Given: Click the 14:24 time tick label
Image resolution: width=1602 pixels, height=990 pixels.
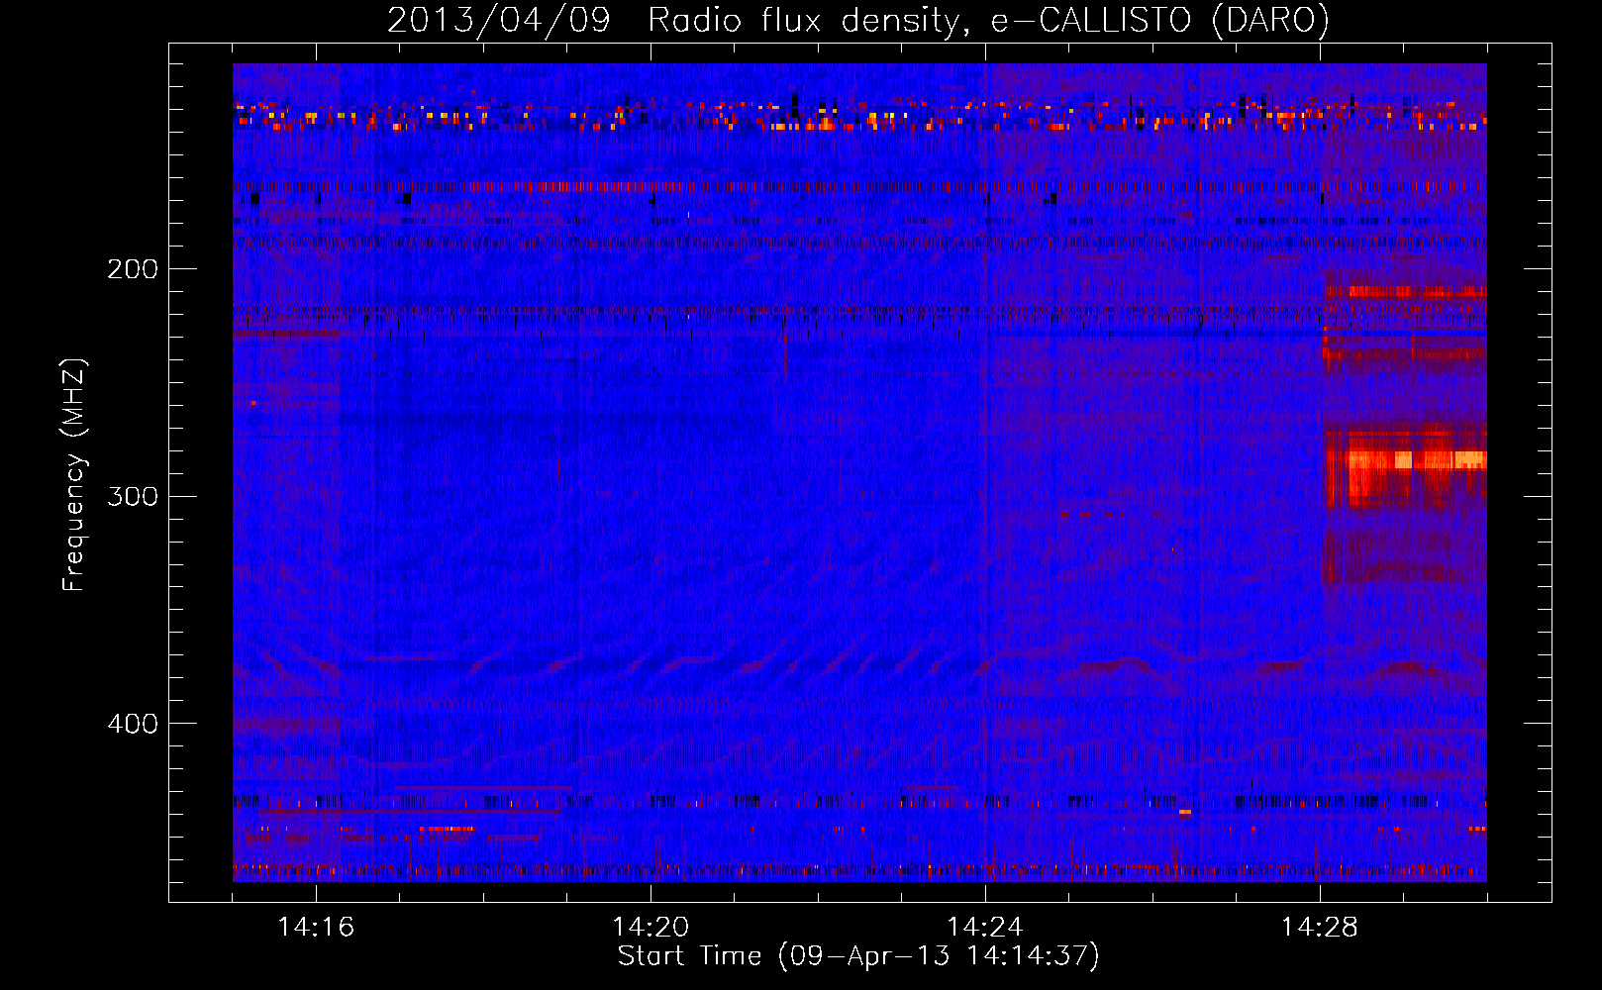Looking at the screenshot, I should pos(985,927).
